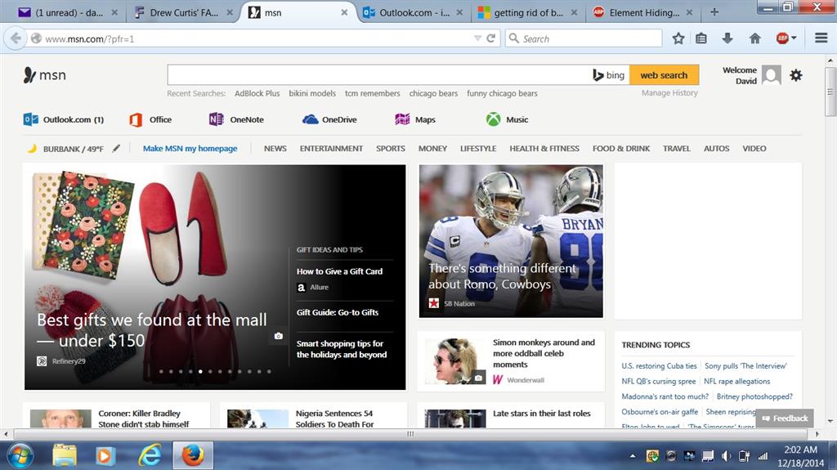
Task: Open the NEWS section
Action: pos(275,149)
